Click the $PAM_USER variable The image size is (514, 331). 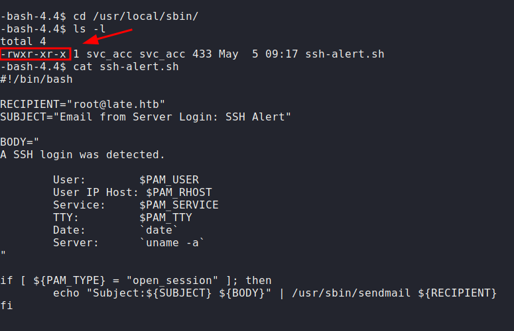point(168,179)
